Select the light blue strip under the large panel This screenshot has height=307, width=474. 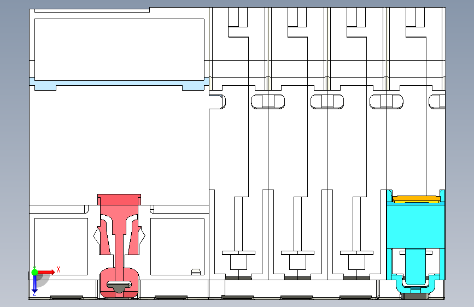(119, 84)
